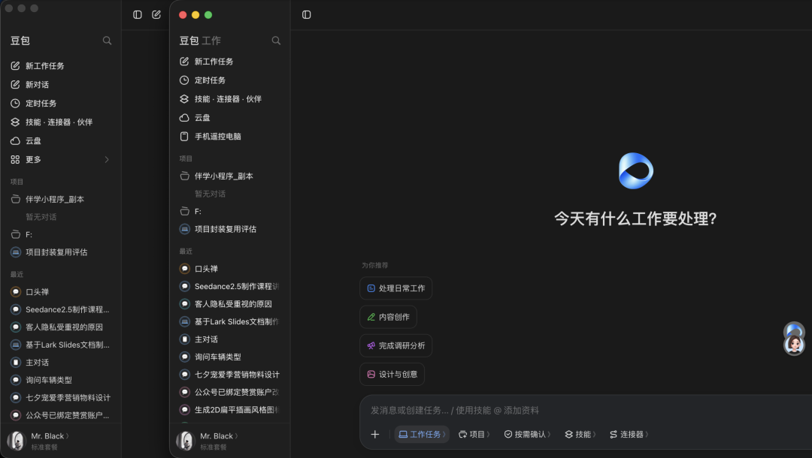The image size is (812, 458).
Task: Toggle sidebar icon in main pane header
Action: 307,14
